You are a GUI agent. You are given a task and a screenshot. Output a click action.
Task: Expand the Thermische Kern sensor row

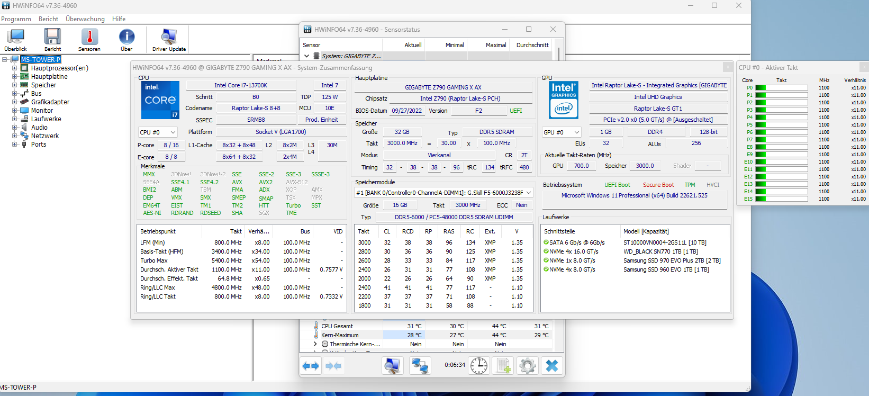click(x=315, y=344)
